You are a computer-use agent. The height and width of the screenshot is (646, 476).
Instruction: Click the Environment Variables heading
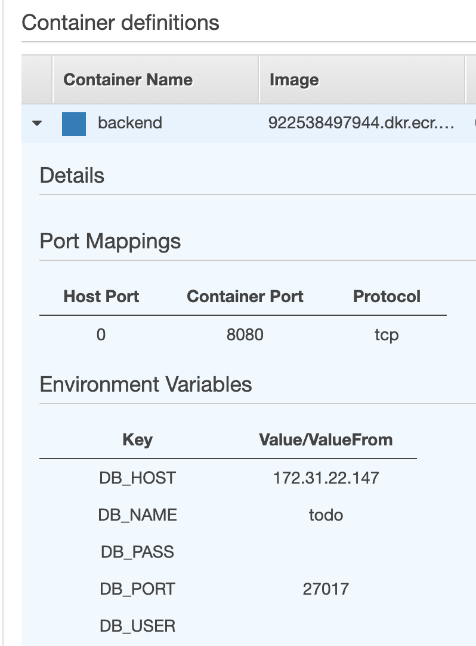(146, 384)
